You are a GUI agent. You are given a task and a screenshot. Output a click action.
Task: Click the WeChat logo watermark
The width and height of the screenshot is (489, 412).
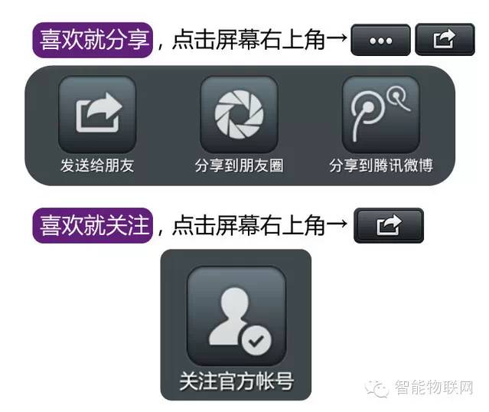[x=377, y=389]
